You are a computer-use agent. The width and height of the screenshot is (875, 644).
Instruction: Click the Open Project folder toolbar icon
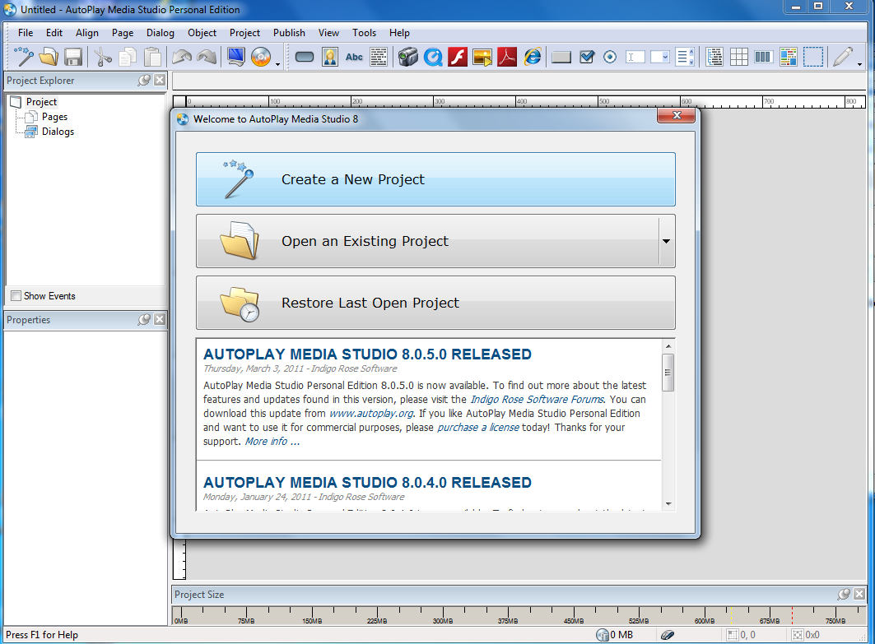coord(49,57)
